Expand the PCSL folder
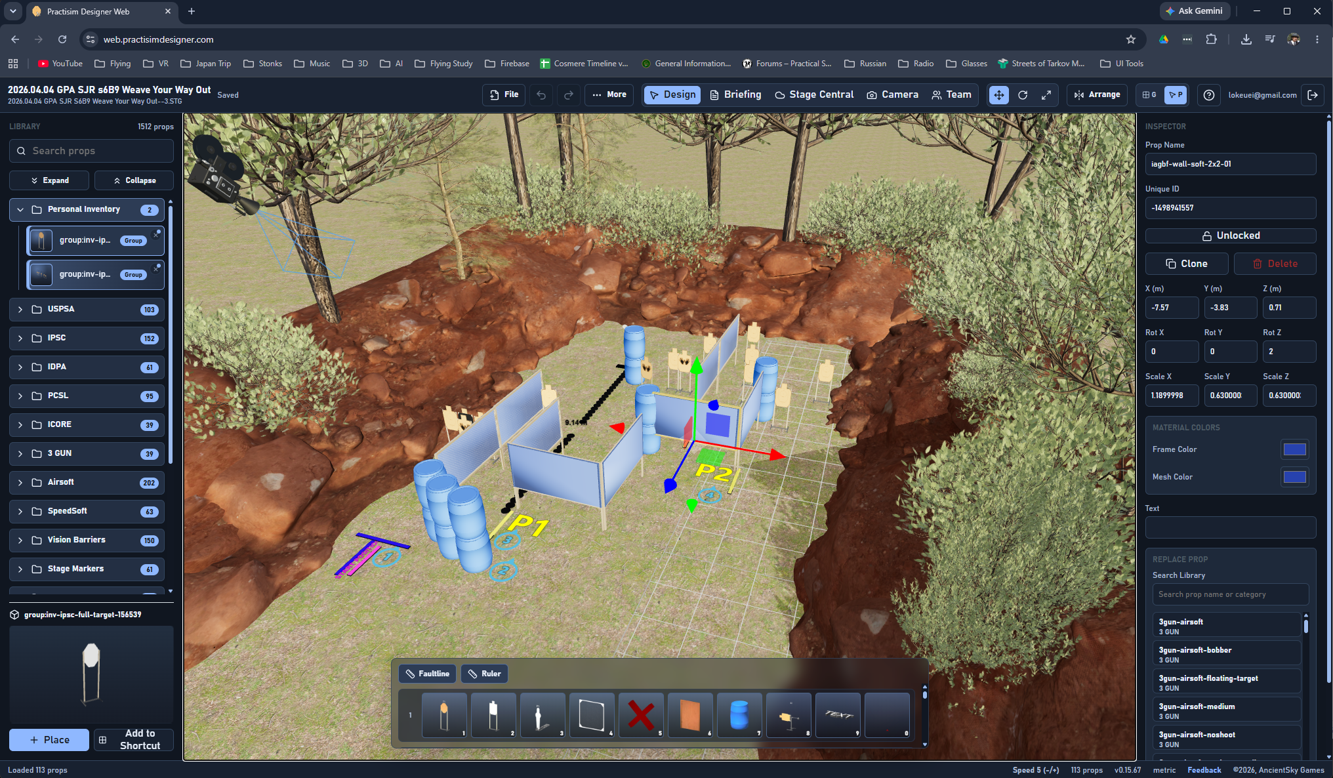1333x778 pixels. click(x=20, y=396)
